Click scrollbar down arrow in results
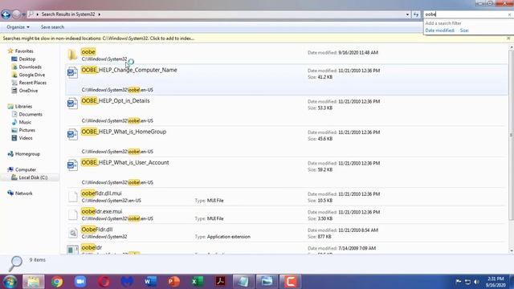Viewport: 514px width, 289px height. pos(511,251)
